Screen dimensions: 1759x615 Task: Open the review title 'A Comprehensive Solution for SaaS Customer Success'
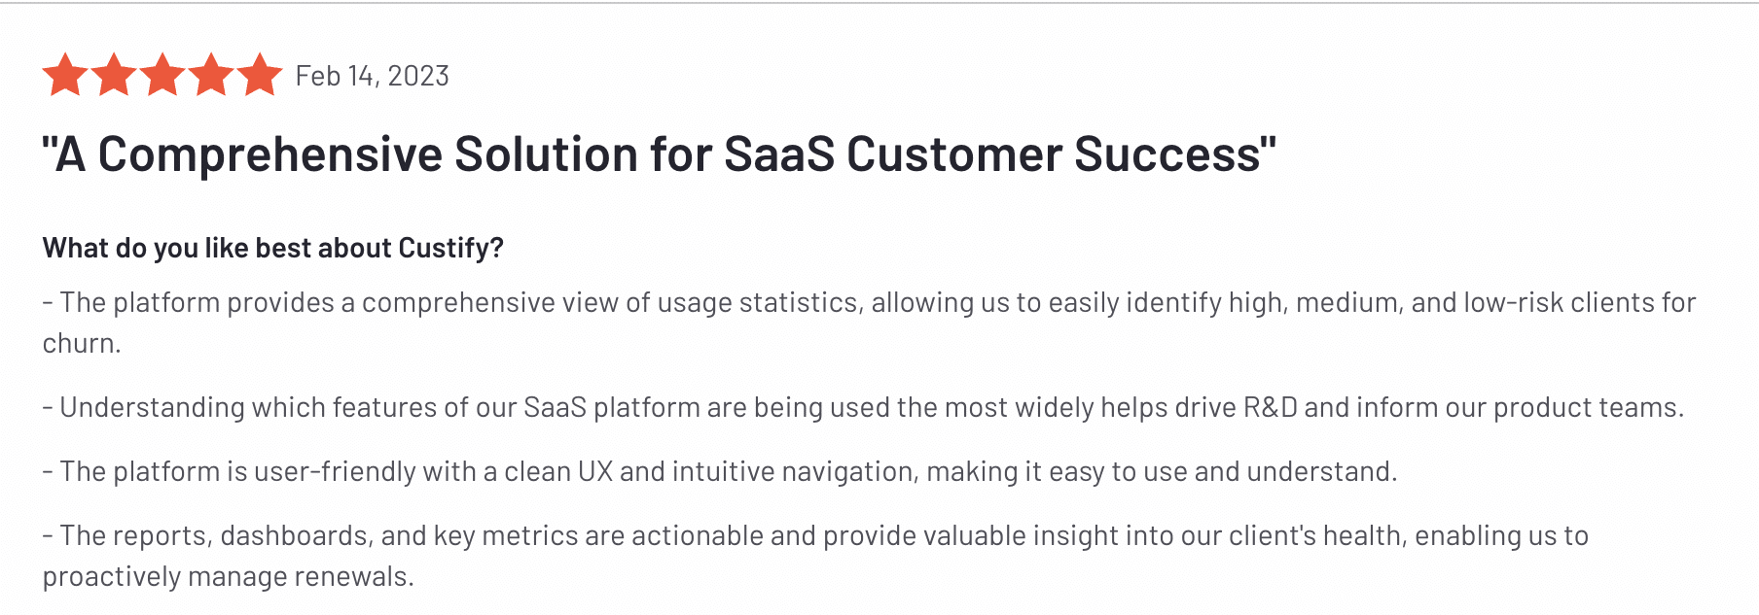(x=659, y=154)
